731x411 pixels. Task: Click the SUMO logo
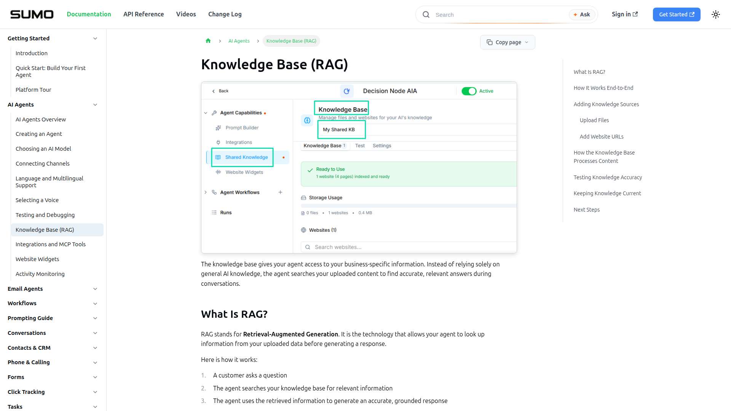tap(32, 14)
